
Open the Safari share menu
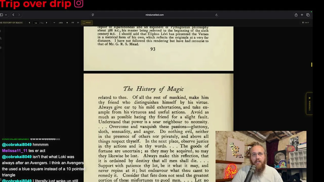pyautogui.click(x=296, y=15)
